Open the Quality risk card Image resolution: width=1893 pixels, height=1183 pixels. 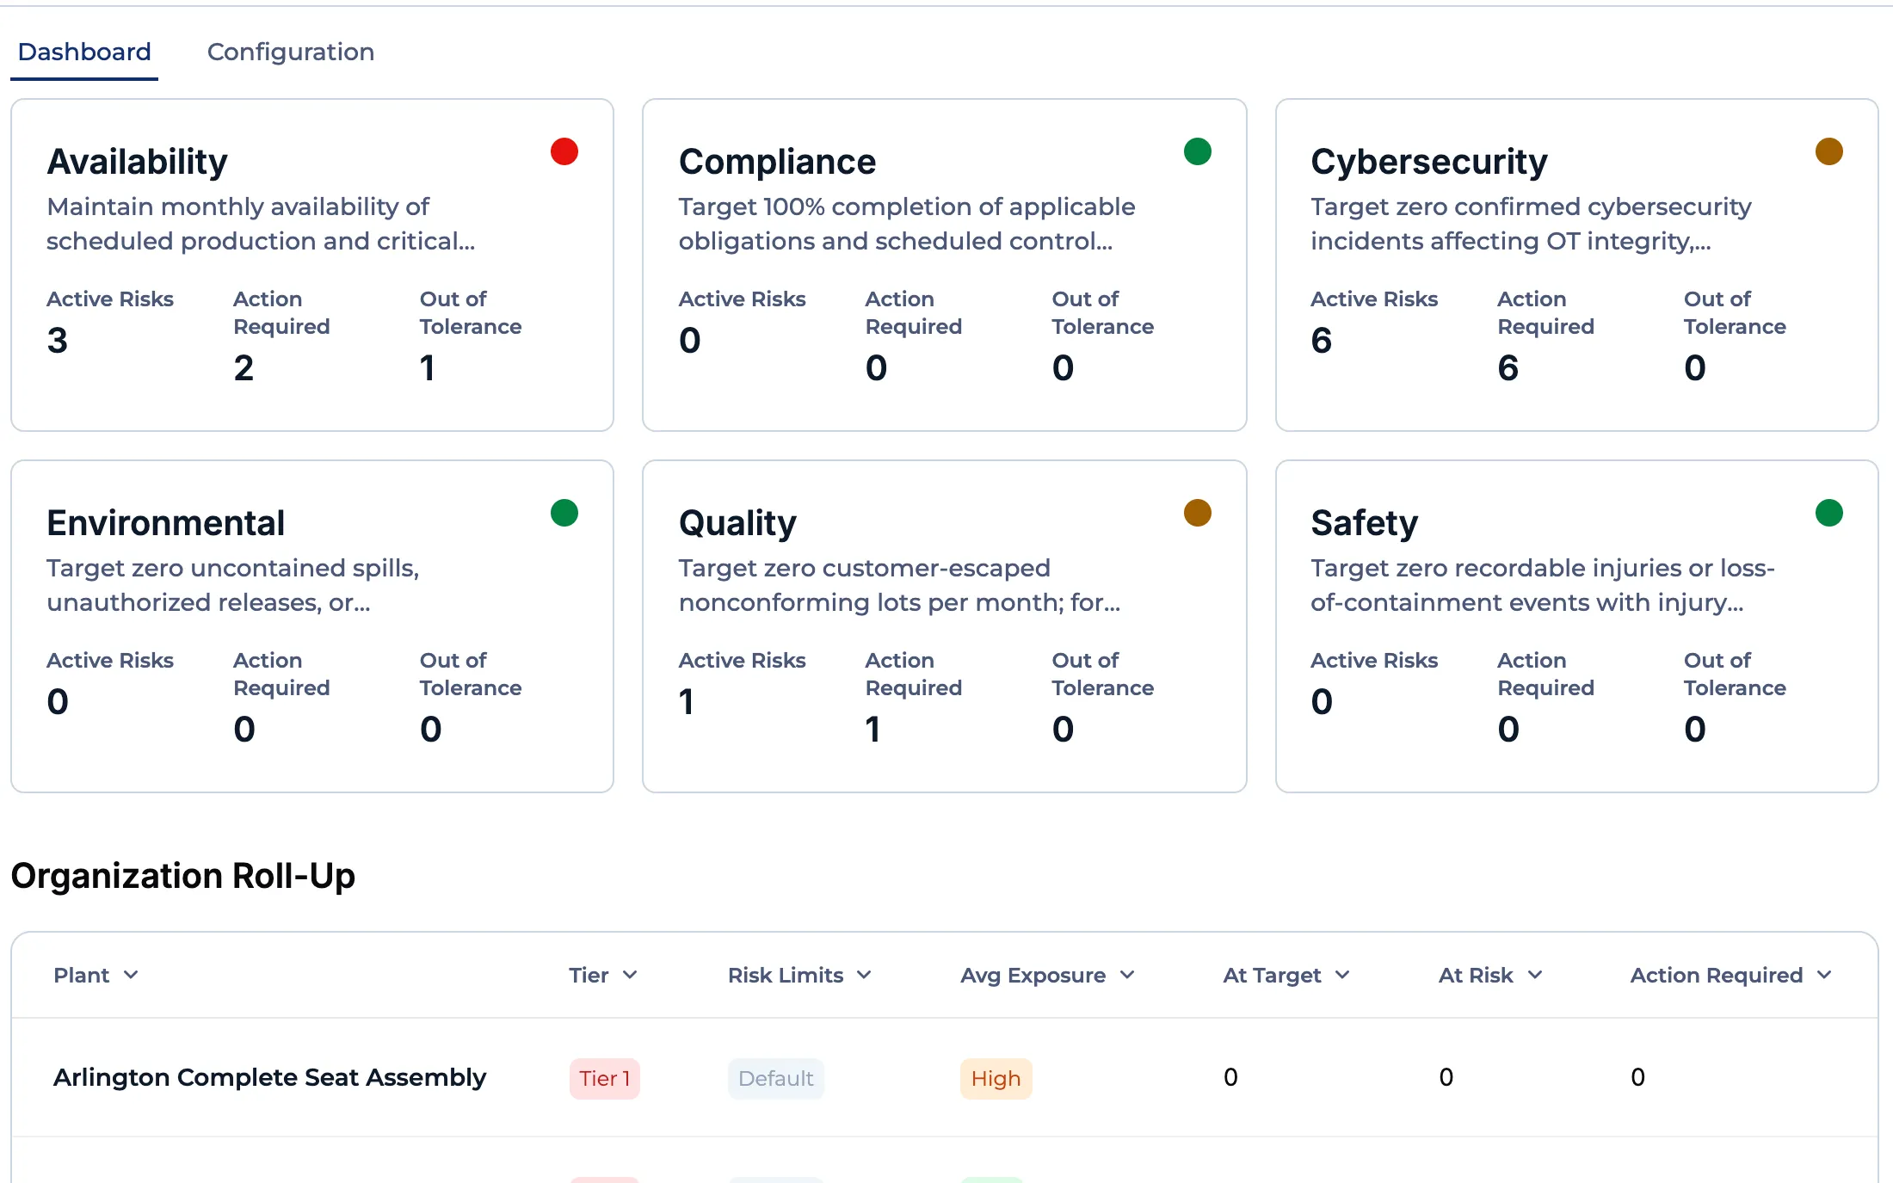pyautogui.click(x=944, y=626)
